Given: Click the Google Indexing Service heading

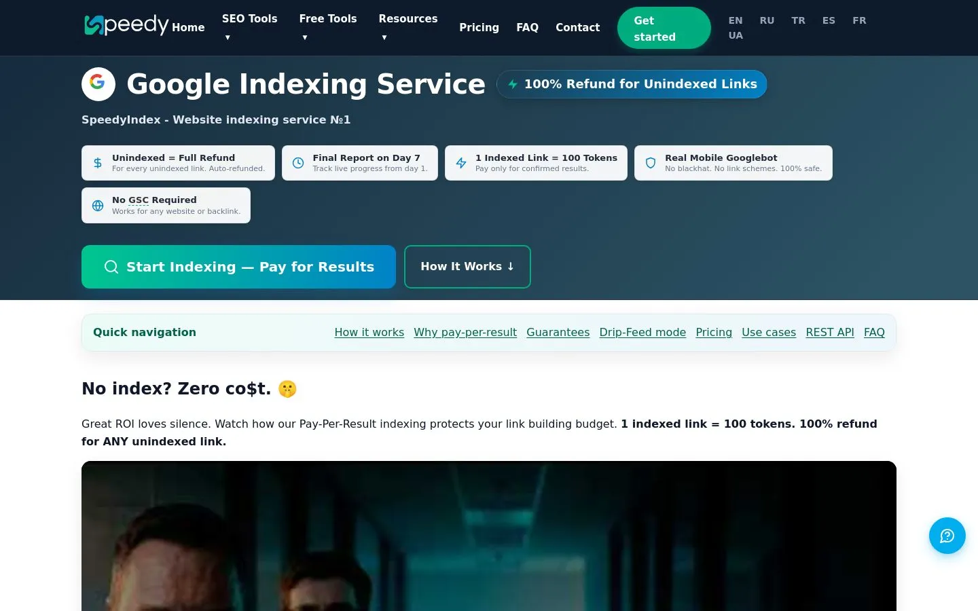Looking at the screenshot, I should pos(306,84).
